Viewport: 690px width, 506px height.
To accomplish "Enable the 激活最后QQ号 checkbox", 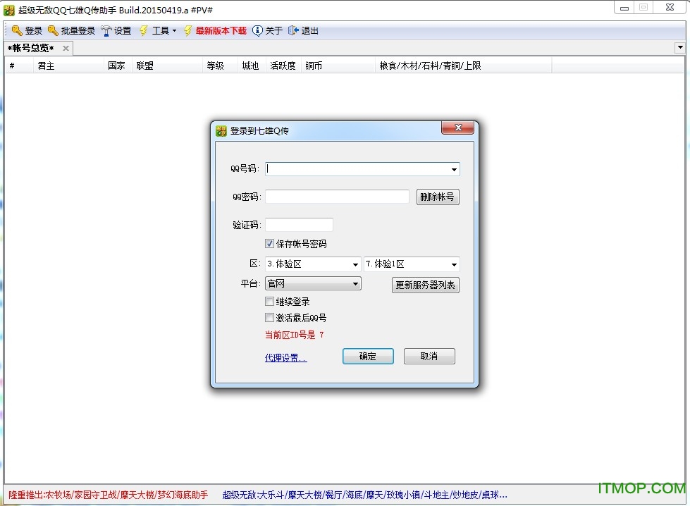I will click(270, 317).
